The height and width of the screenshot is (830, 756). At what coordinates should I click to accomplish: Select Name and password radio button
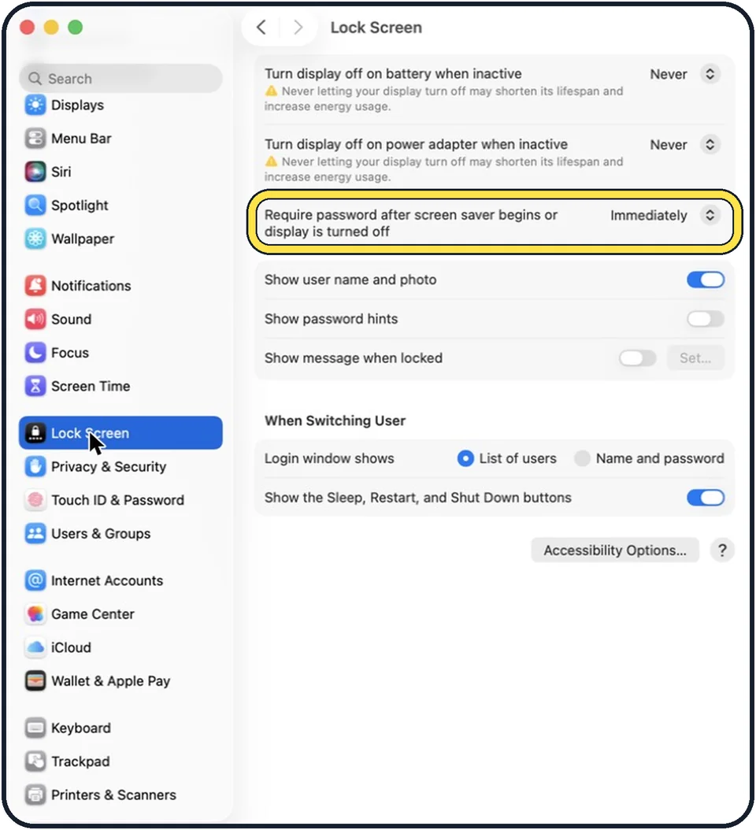click(x=582, y=458)
